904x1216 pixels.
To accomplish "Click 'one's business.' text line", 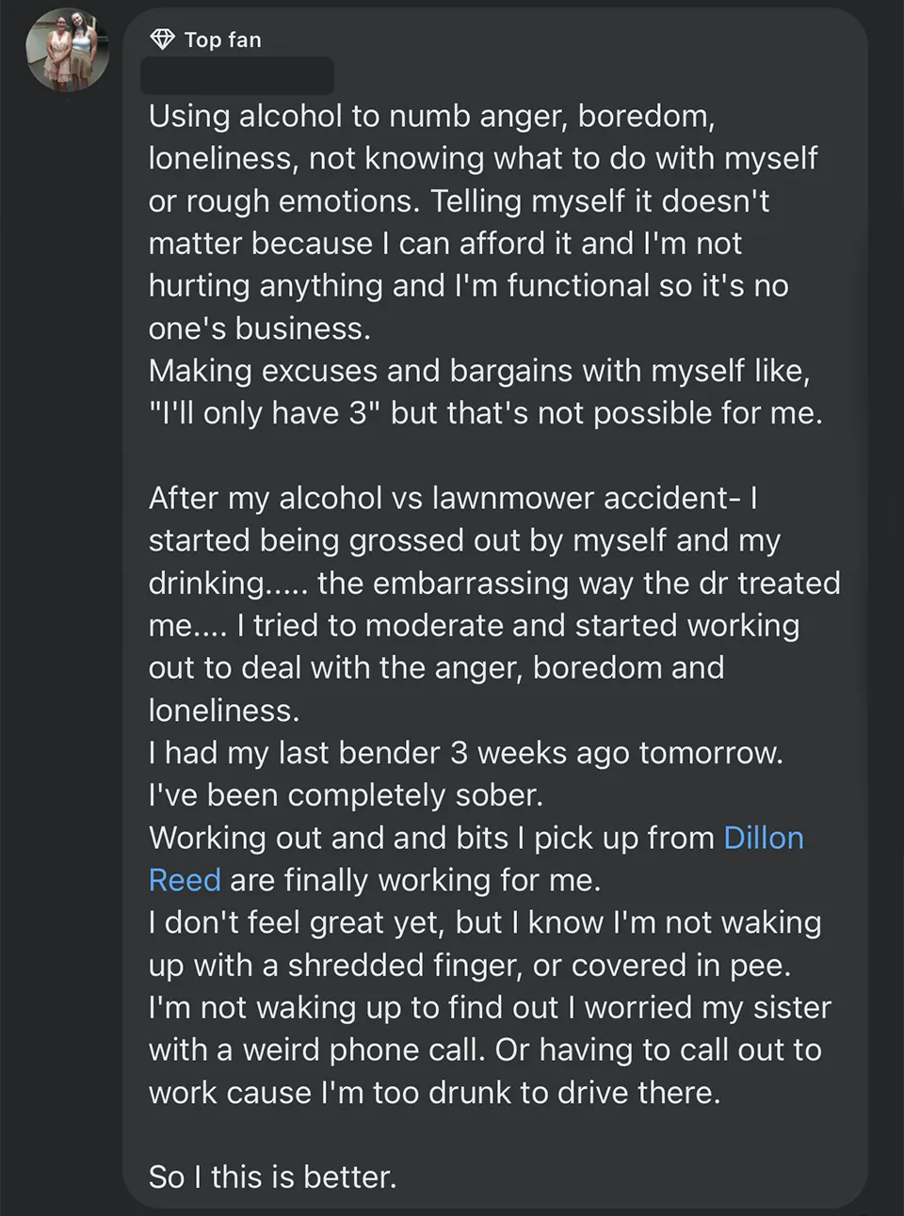I will coord(259,328).
